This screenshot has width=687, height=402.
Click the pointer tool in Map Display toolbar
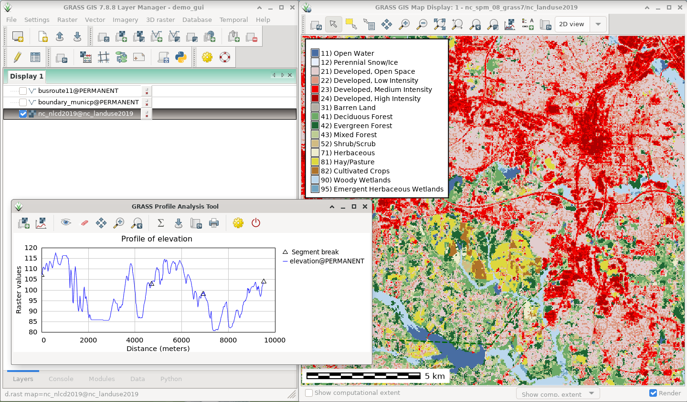coord(333,24)
